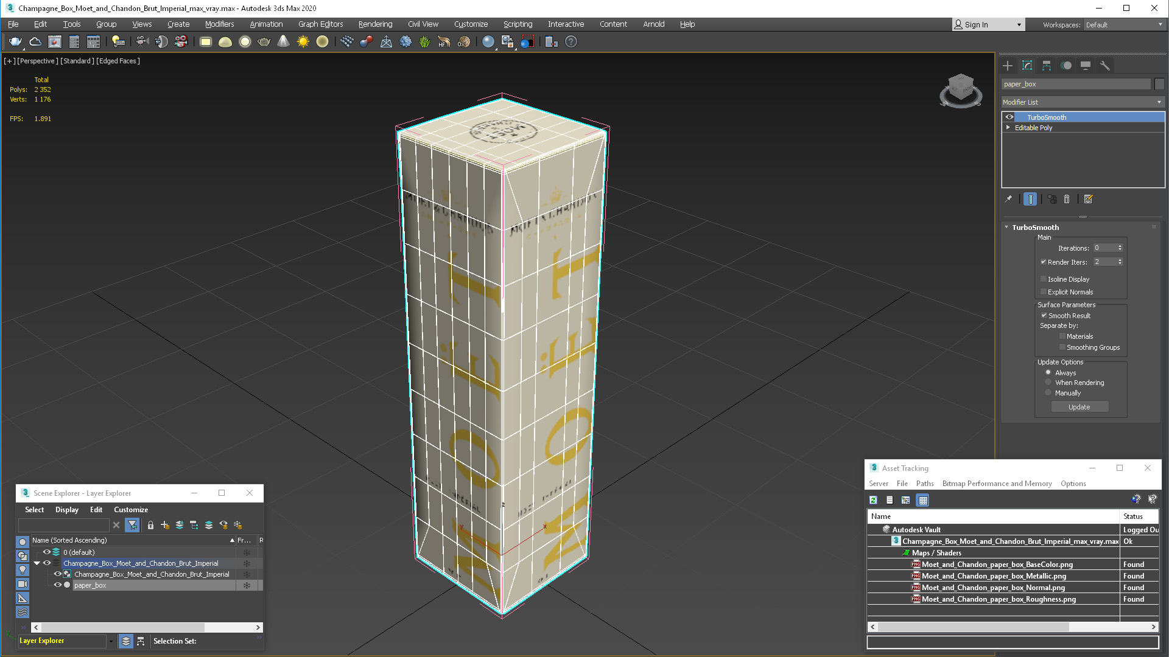
Task: Enable the Explicit Normals checkbox
Action: point(1044,292)
